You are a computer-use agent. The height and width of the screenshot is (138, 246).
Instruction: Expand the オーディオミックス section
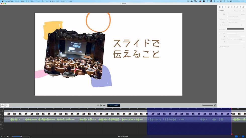pos(219,25)
